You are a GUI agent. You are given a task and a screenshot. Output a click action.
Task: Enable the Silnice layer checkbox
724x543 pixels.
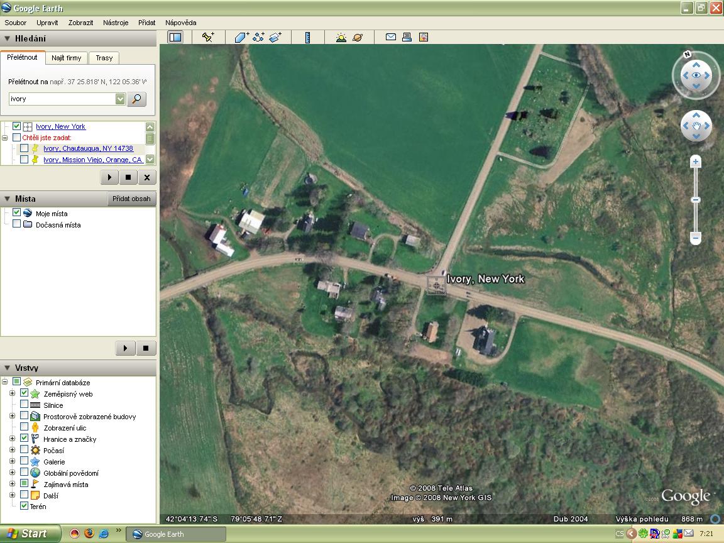pyautogui.click(x=24, y=405)
